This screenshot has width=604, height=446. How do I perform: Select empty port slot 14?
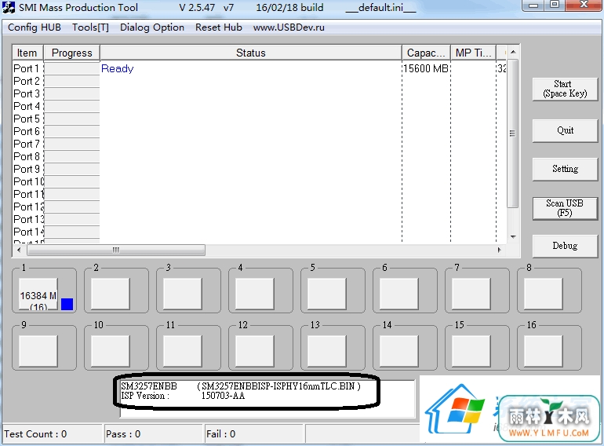point(398,351)
